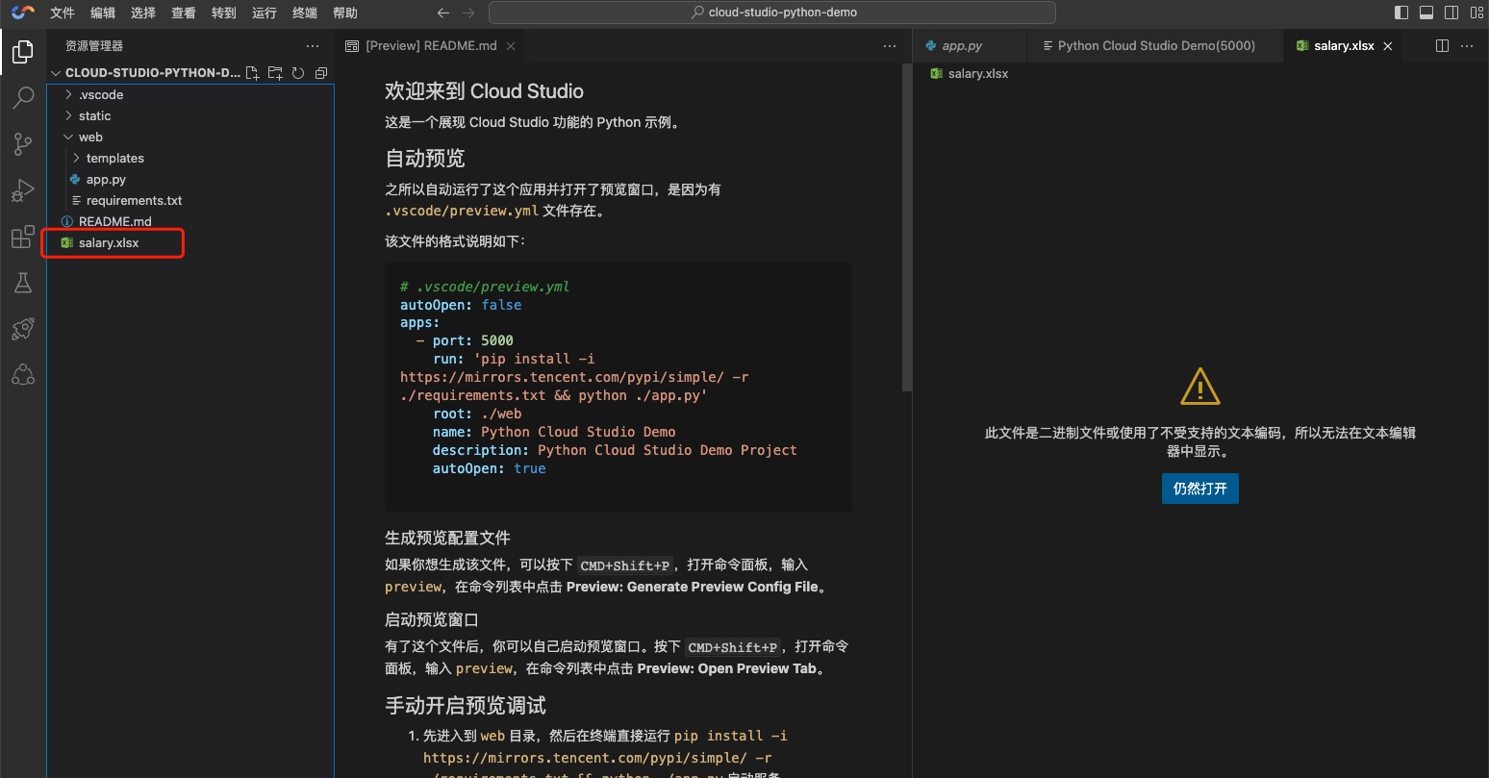Open more actions for README preview group
1489x778 pixels.
click(890, 46)
